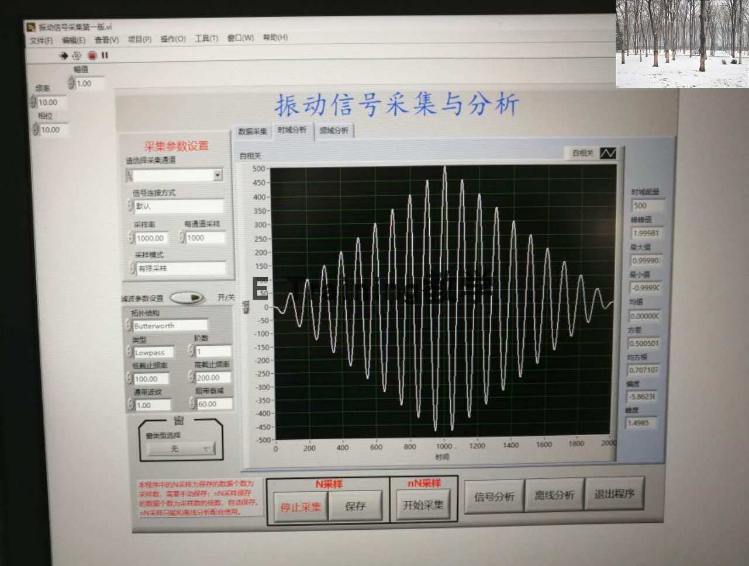This screenshot has height=566, width=749.
Task: Click the 保存 button
Action: coord(355,505)
